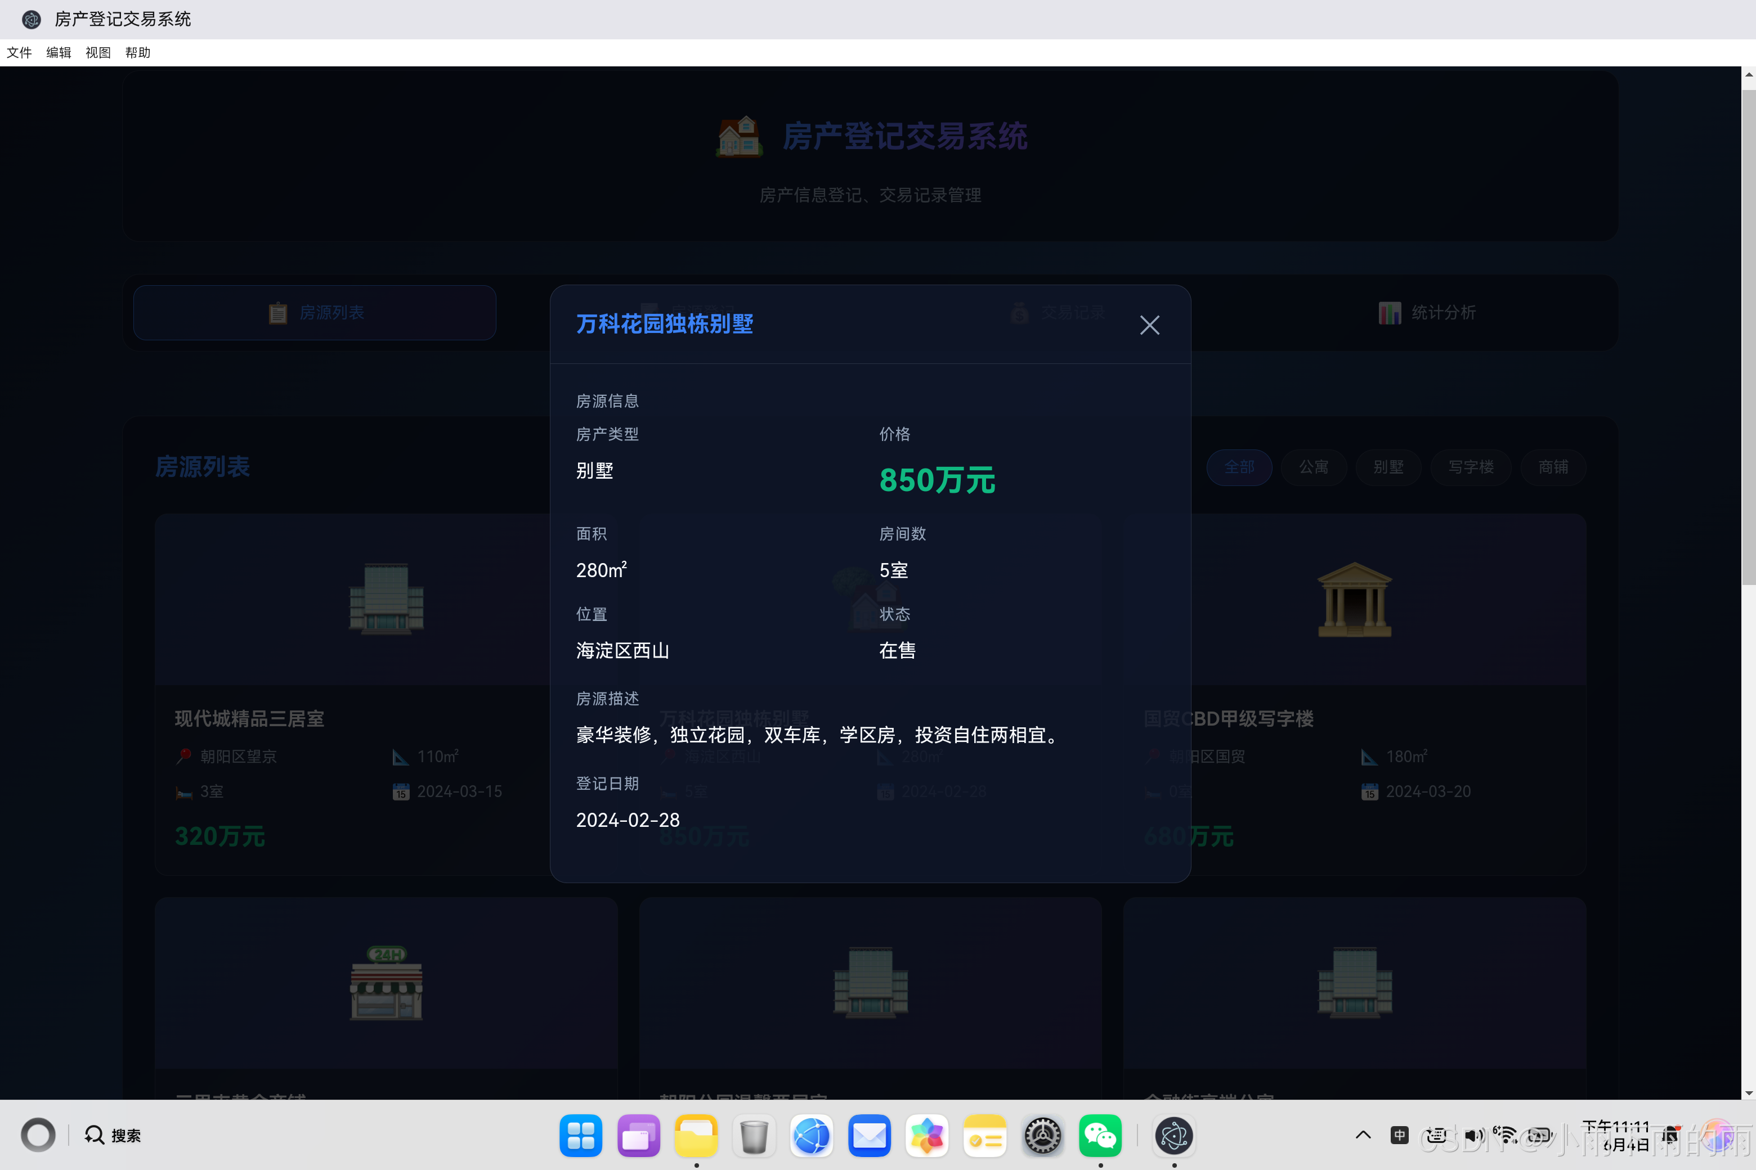This screenshot has width=1756, height=1170.
Task: Open the 文件 menu
Action: 19,52
